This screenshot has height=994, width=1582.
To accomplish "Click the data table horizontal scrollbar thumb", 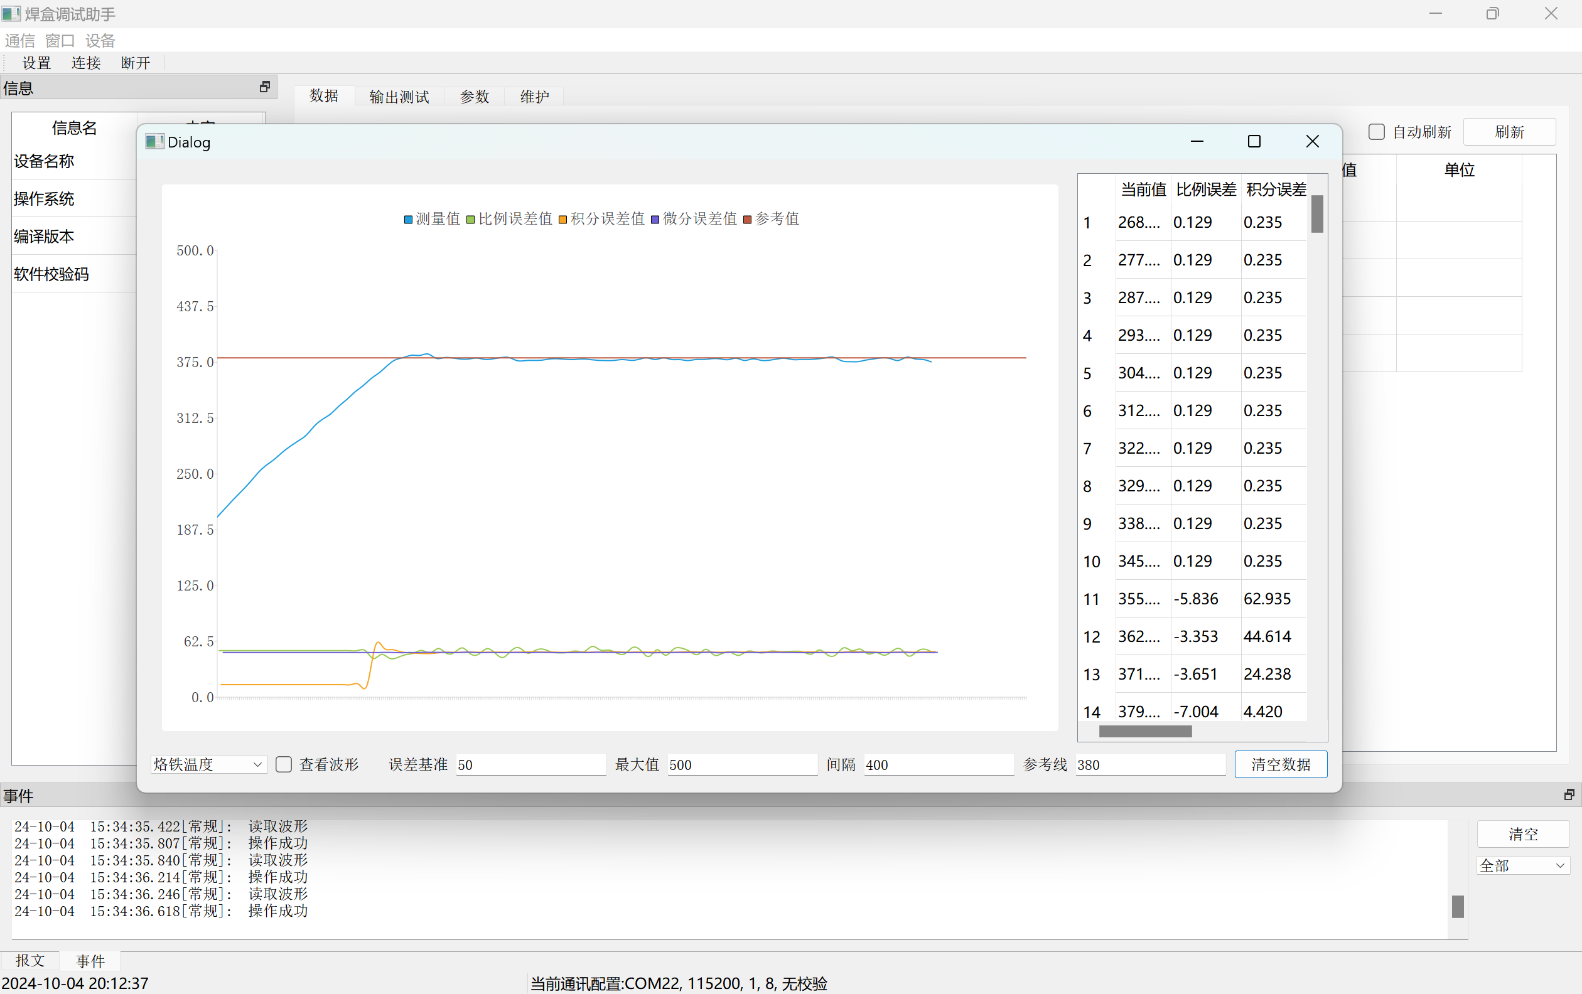I will 1145,730.
